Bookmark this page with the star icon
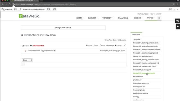Viewport: 180px width, 101px height. coord(174,4)
